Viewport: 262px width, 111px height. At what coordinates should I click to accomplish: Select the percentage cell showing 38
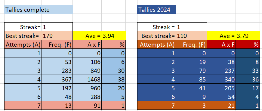pos(113,79)
